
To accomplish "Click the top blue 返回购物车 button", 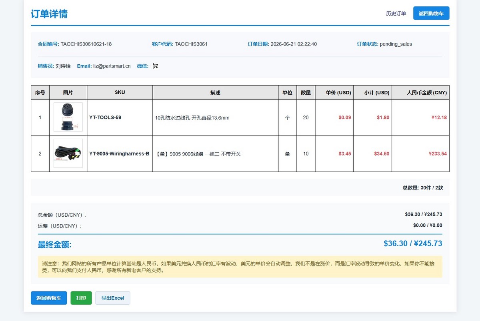I will [431, 13].
